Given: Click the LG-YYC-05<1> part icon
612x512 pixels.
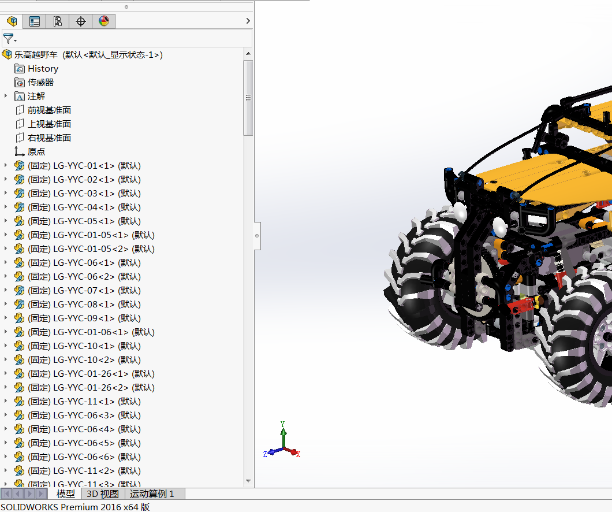Looking at the screenshot, I should (x=19, y=221).
